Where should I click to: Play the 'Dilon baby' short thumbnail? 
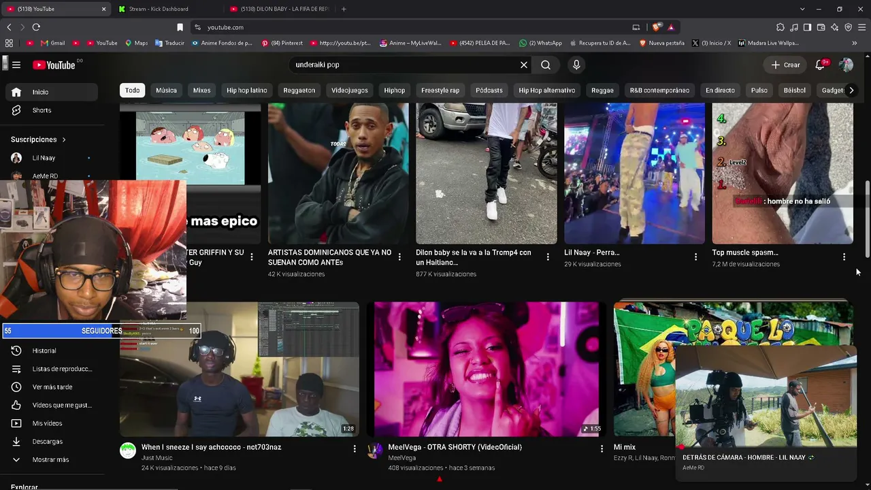pyautogui.click(x=487, y=174)
